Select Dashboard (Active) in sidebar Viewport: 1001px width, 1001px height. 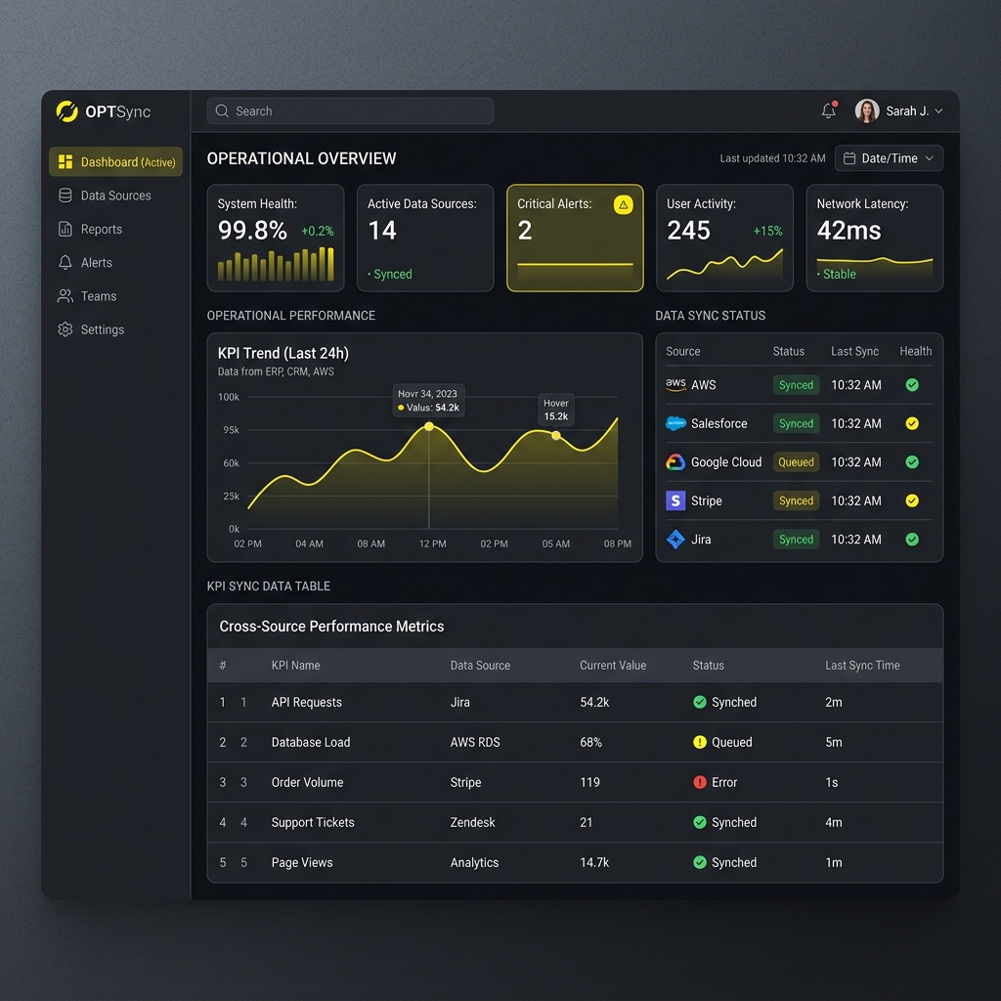[x=115, y=161]
